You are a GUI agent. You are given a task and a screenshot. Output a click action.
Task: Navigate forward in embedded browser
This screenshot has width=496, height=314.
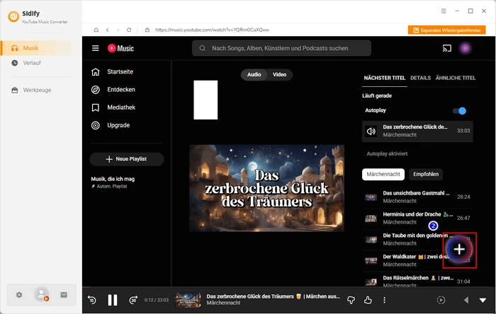(x=118, y=30)
